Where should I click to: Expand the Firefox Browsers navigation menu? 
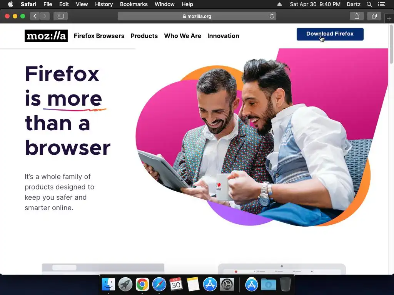click(x=99, y=36)
